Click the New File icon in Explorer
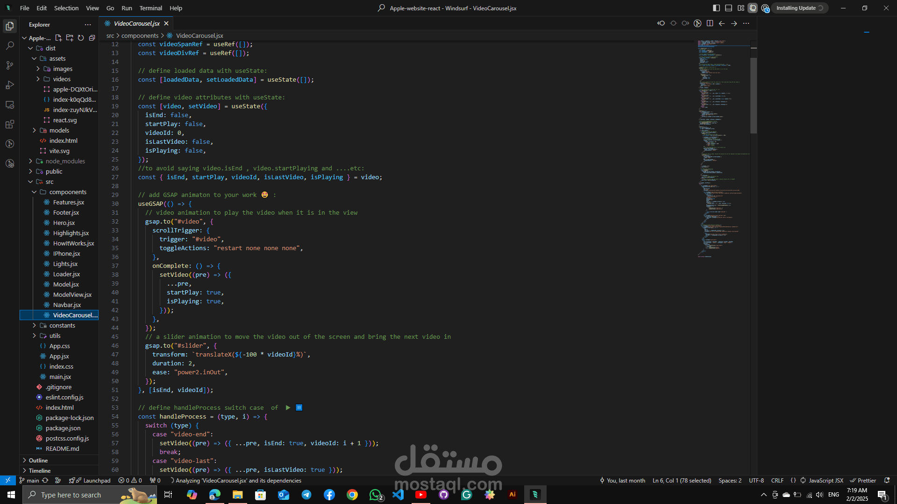The width and height of the screenshot is (897, 504). click(x=58, y=38)
